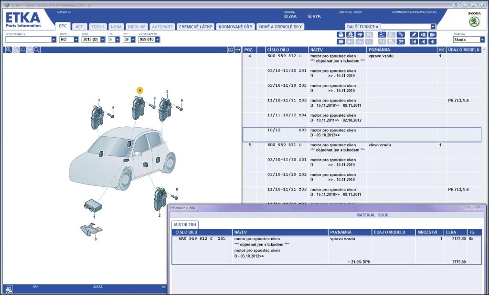The image size is (489, 295).
Task: Switch to the Chemické látky tab
Action: (x=195, y=27)
